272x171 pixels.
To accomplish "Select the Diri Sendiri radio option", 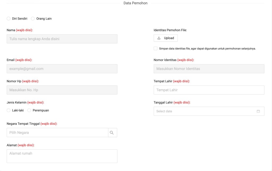I will [8, 19].
